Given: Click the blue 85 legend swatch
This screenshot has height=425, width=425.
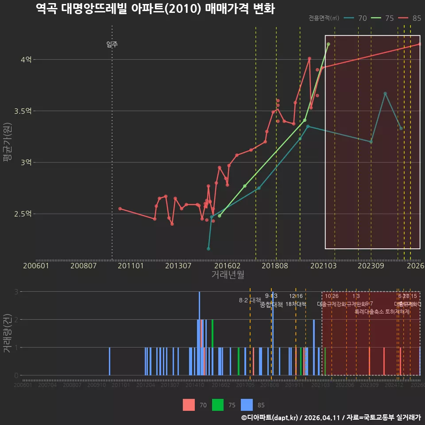Looking at the screenshot, I should click(247, 405).
